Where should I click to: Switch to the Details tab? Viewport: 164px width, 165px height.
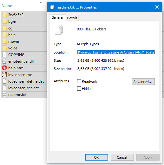(72, 18)
